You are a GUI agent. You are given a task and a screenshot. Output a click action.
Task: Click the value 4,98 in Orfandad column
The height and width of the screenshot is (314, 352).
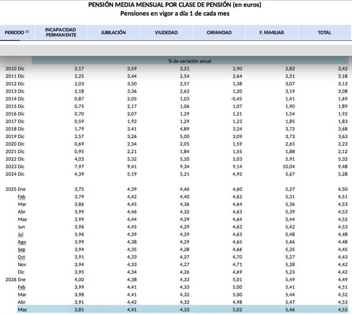tap(237, 302)
